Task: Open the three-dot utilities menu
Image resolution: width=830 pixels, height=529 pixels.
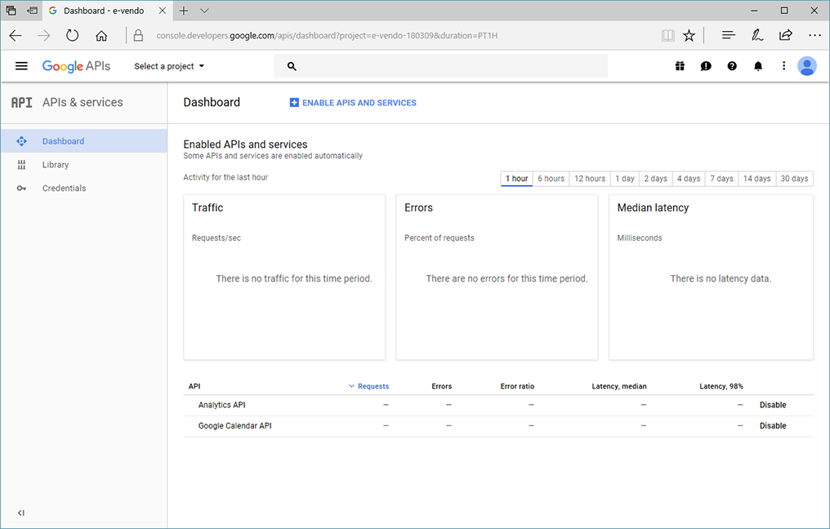Action: (784, 66)
